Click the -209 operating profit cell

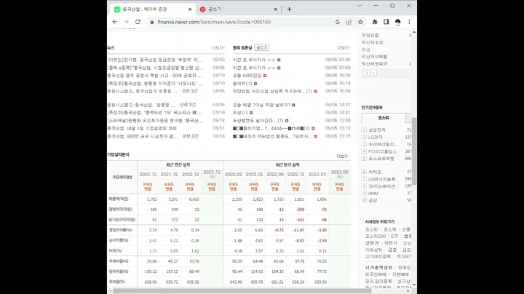coord(299,210)
